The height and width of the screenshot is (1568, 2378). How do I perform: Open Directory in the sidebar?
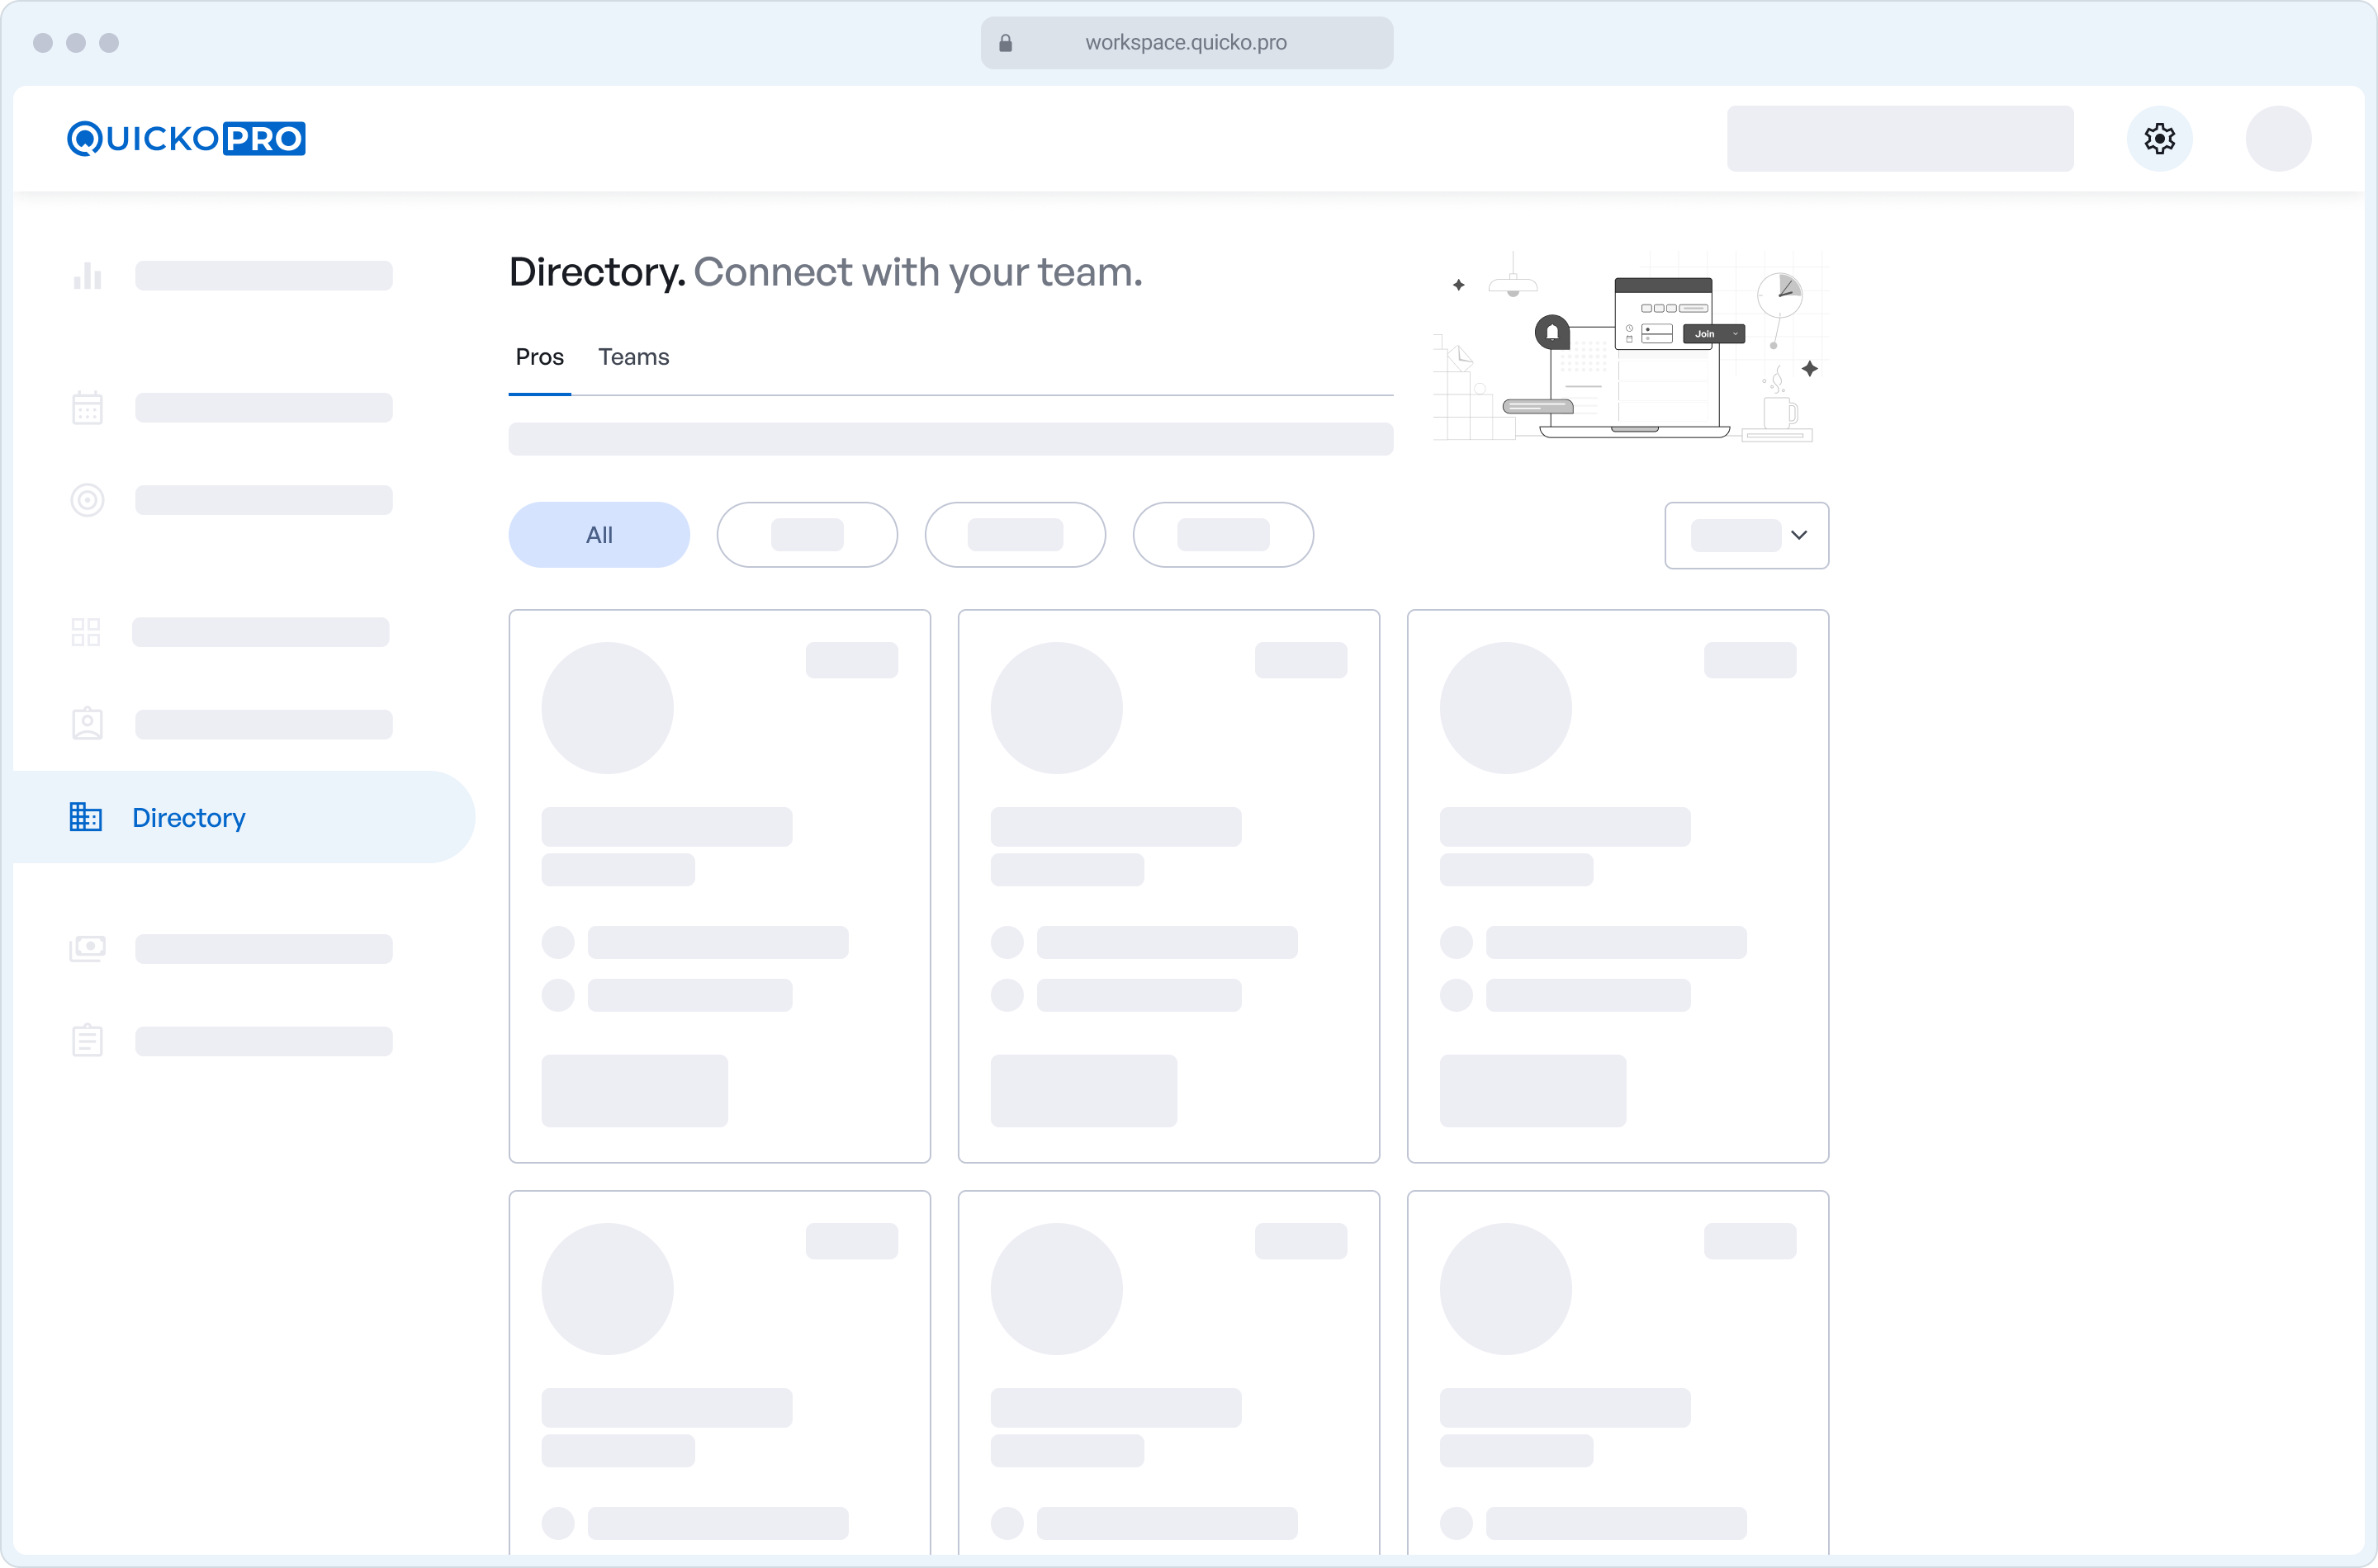coord(188,817)
